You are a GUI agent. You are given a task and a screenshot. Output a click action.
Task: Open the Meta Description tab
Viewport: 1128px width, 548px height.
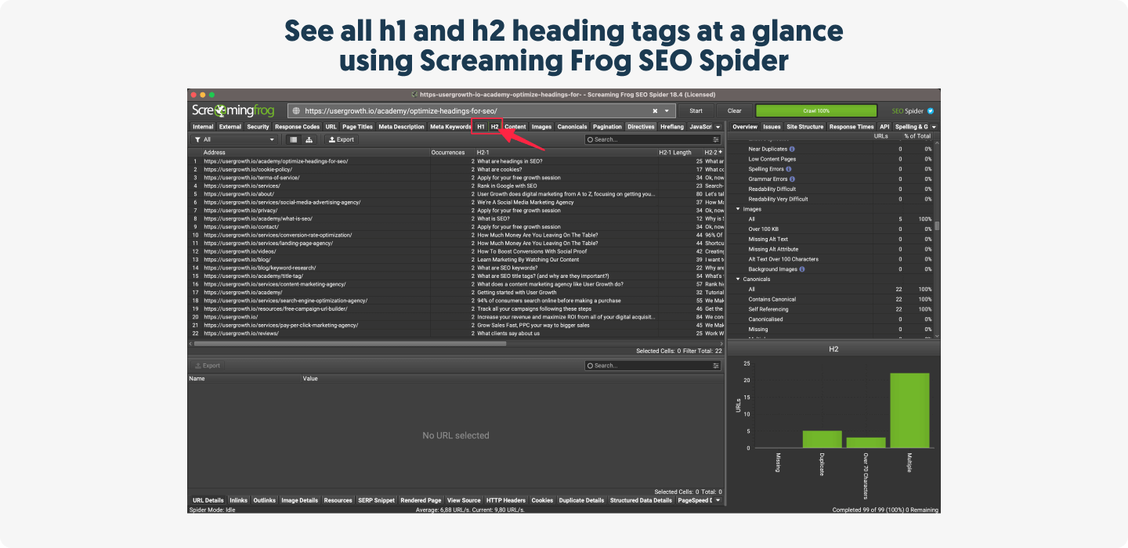pyautogui.click(x=401, y=127)
